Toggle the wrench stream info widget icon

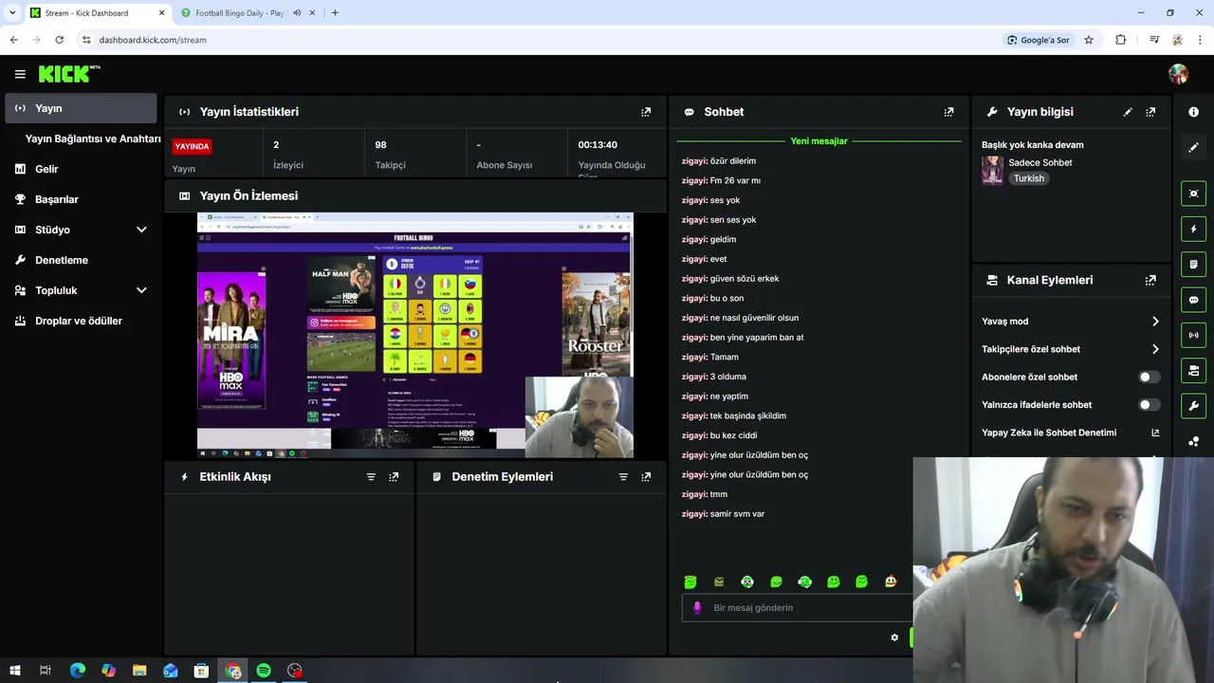coord(1193,406)
